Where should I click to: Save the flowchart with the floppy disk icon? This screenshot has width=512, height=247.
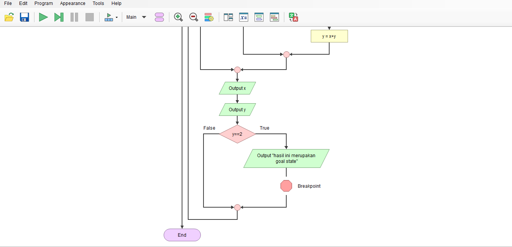[25, 17]
